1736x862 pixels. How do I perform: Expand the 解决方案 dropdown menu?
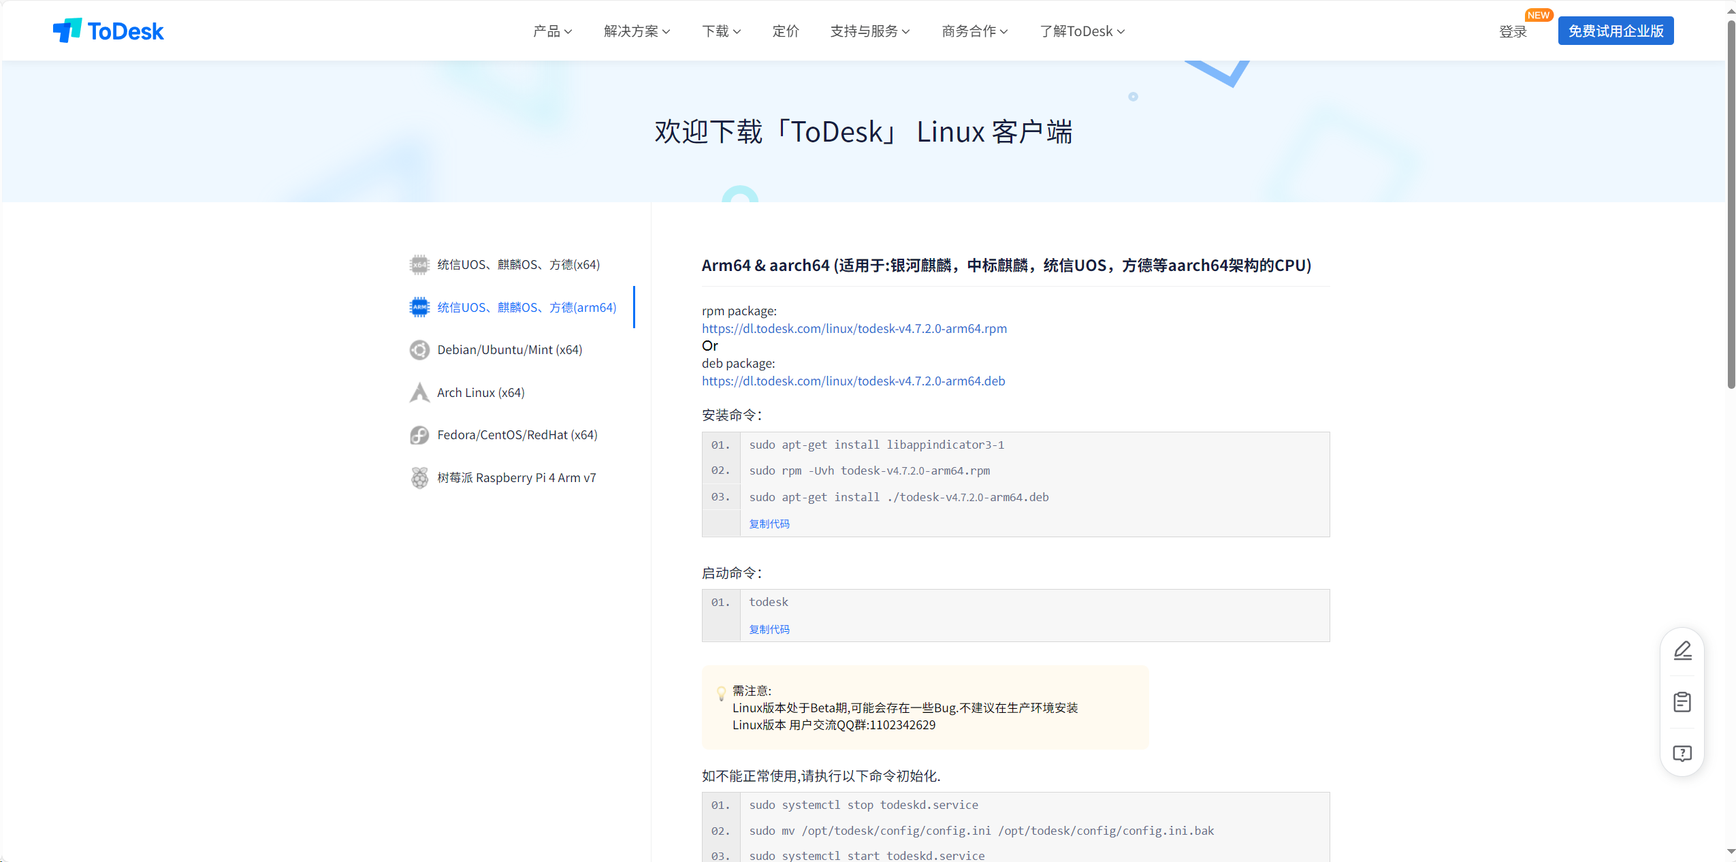(x=637, y=31)
